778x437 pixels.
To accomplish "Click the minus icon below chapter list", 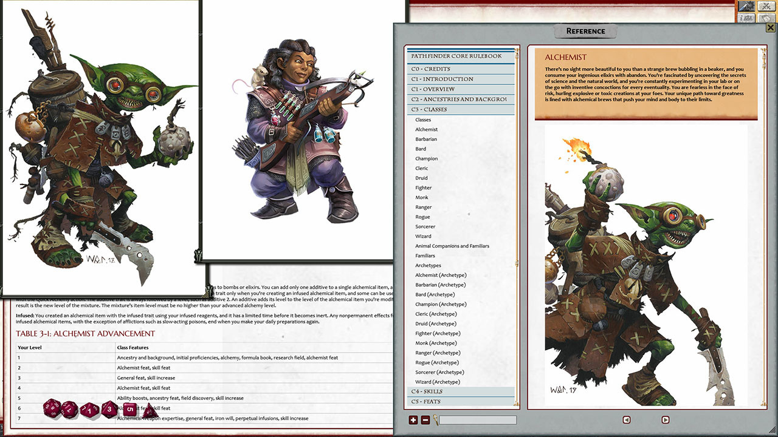I will click(x=425, y=420).
